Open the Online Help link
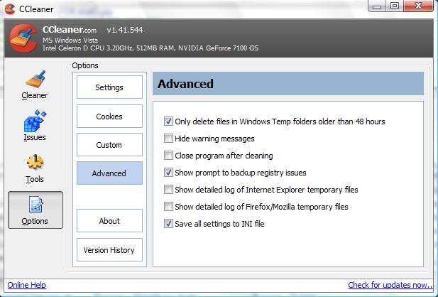Viewport: 438px width, 297px height. pos(26,285)
